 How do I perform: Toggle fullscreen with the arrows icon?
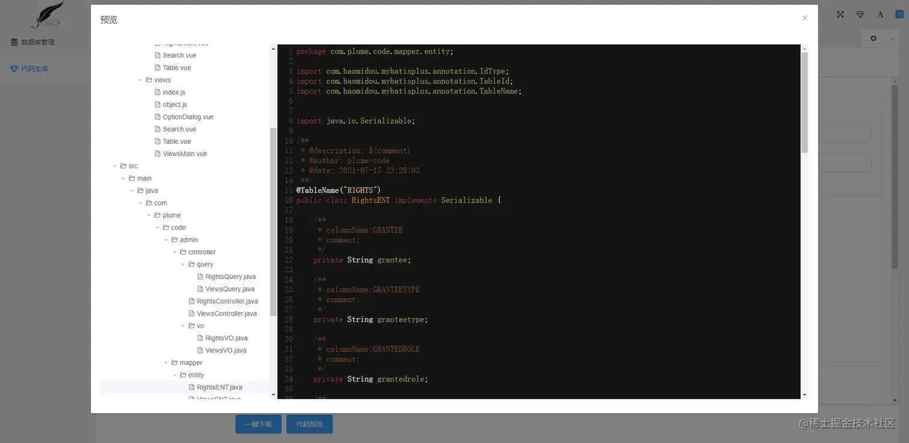point(841,14)
